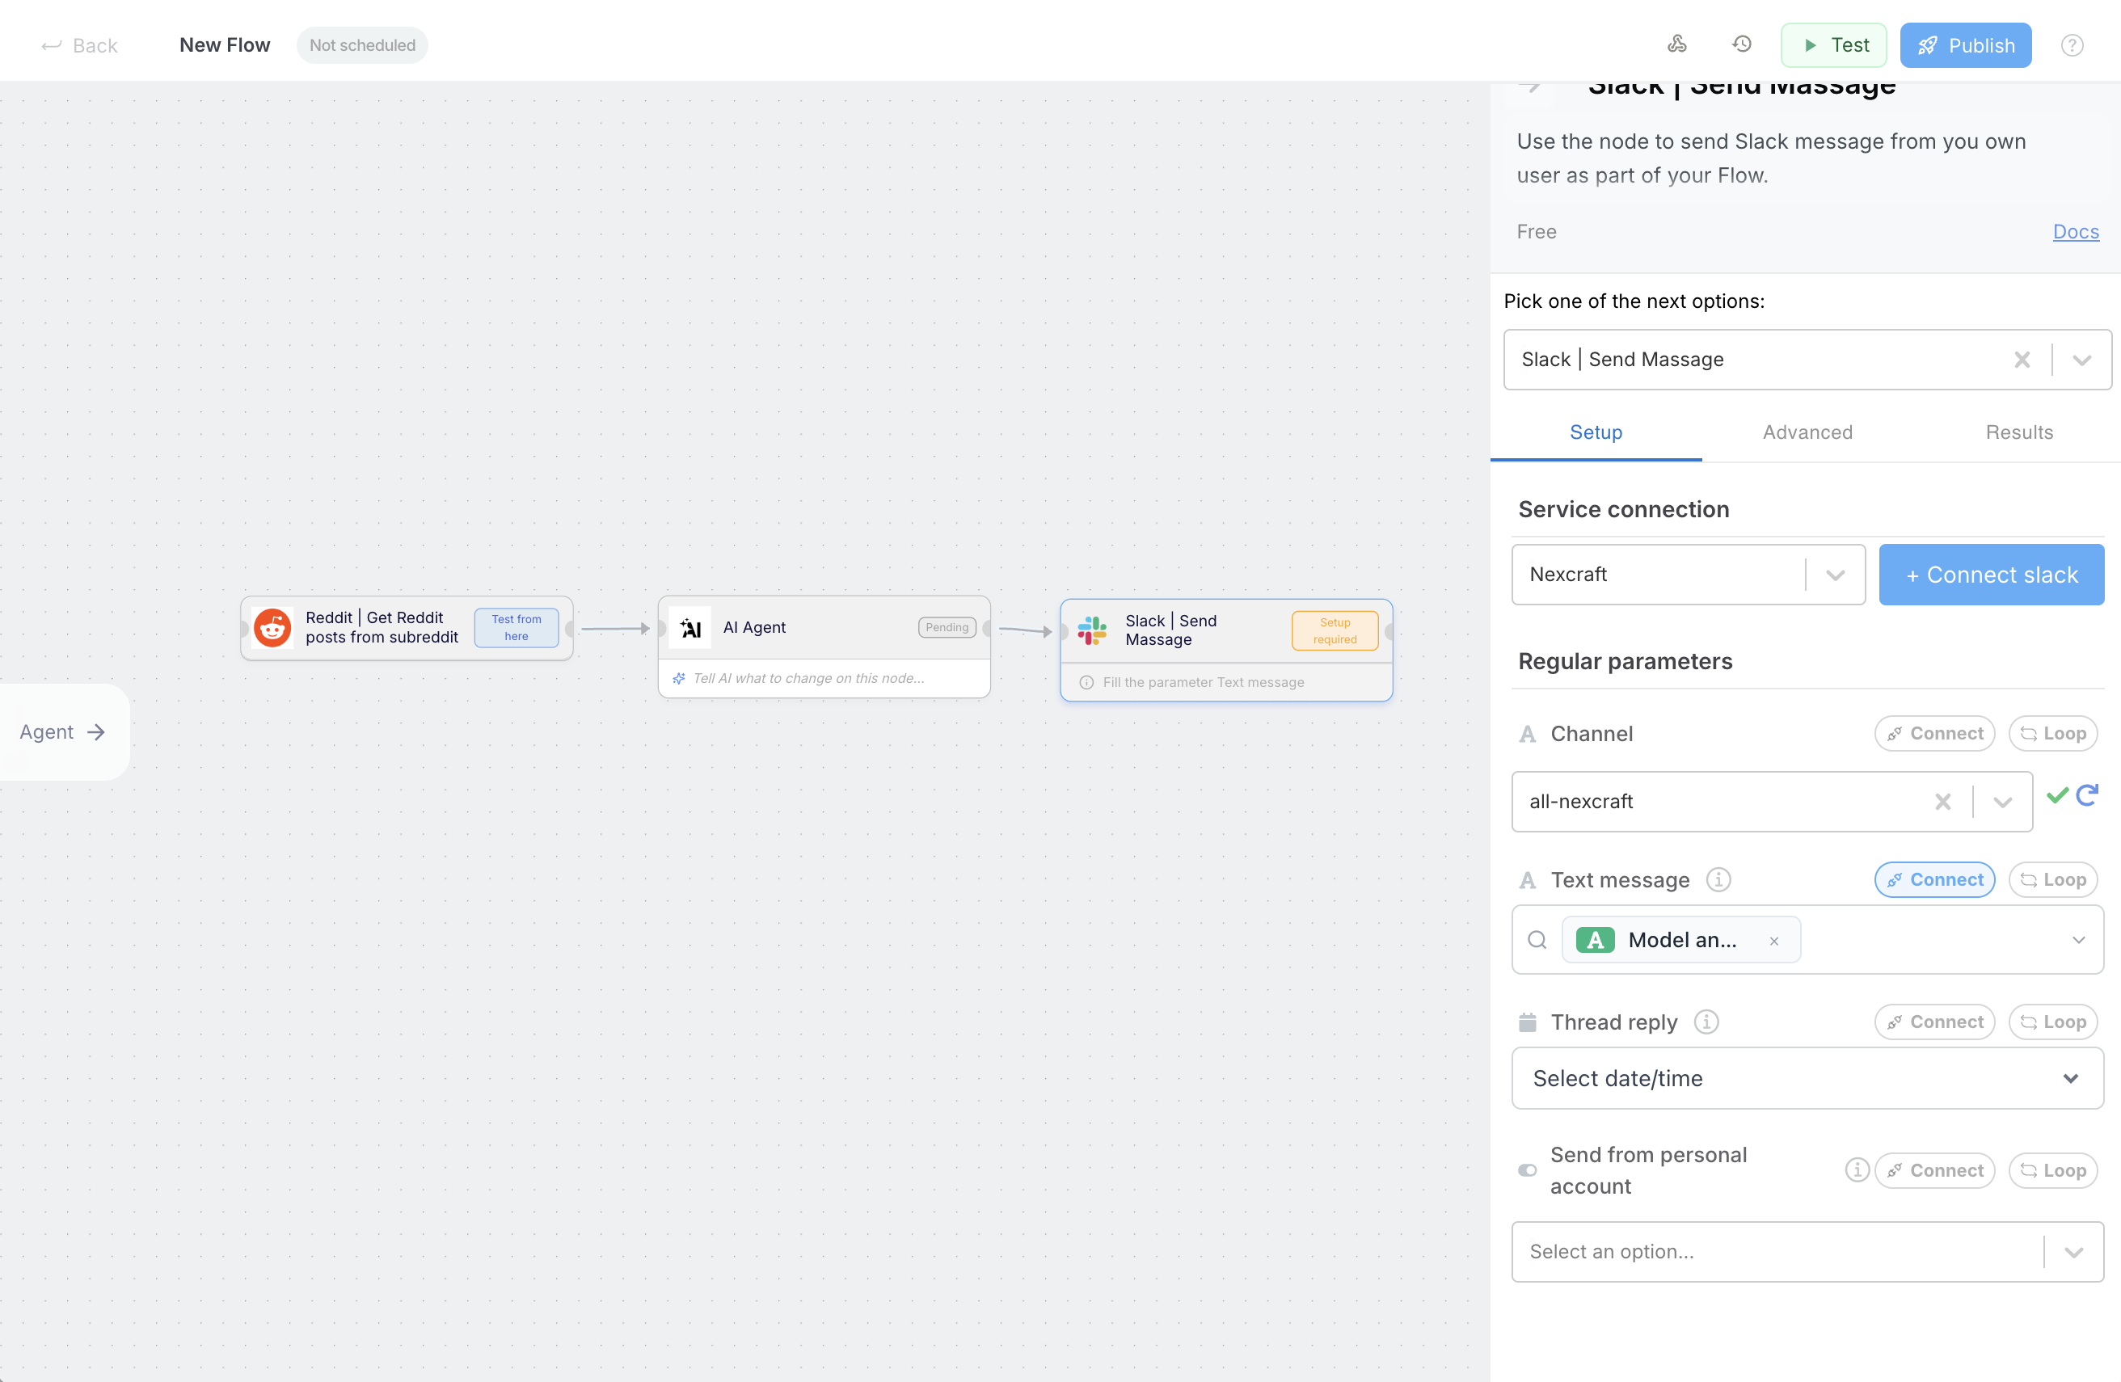Viewport: 2121px width, 1382px height.
Task: Click the help question mark icon
Action: point(2071,45)
